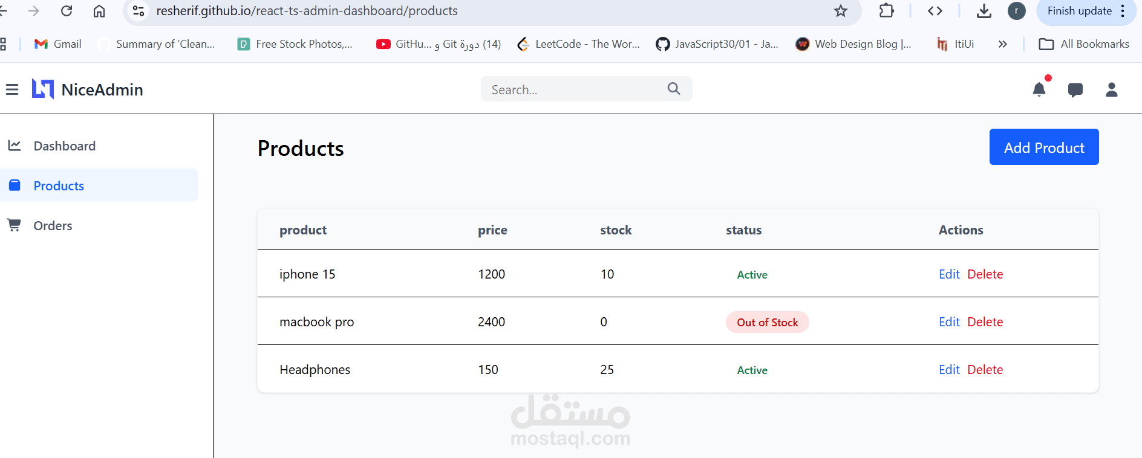Viewport: 1142px width, 458px height.
Task: Click the browser forward arrow
Action: [34, 11]
